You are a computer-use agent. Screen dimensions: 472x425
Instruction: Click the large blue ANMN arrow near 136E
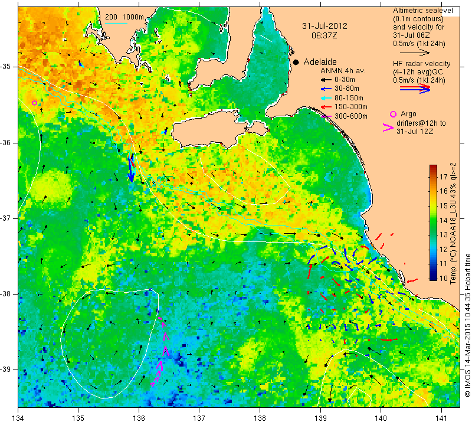point(130,169)
